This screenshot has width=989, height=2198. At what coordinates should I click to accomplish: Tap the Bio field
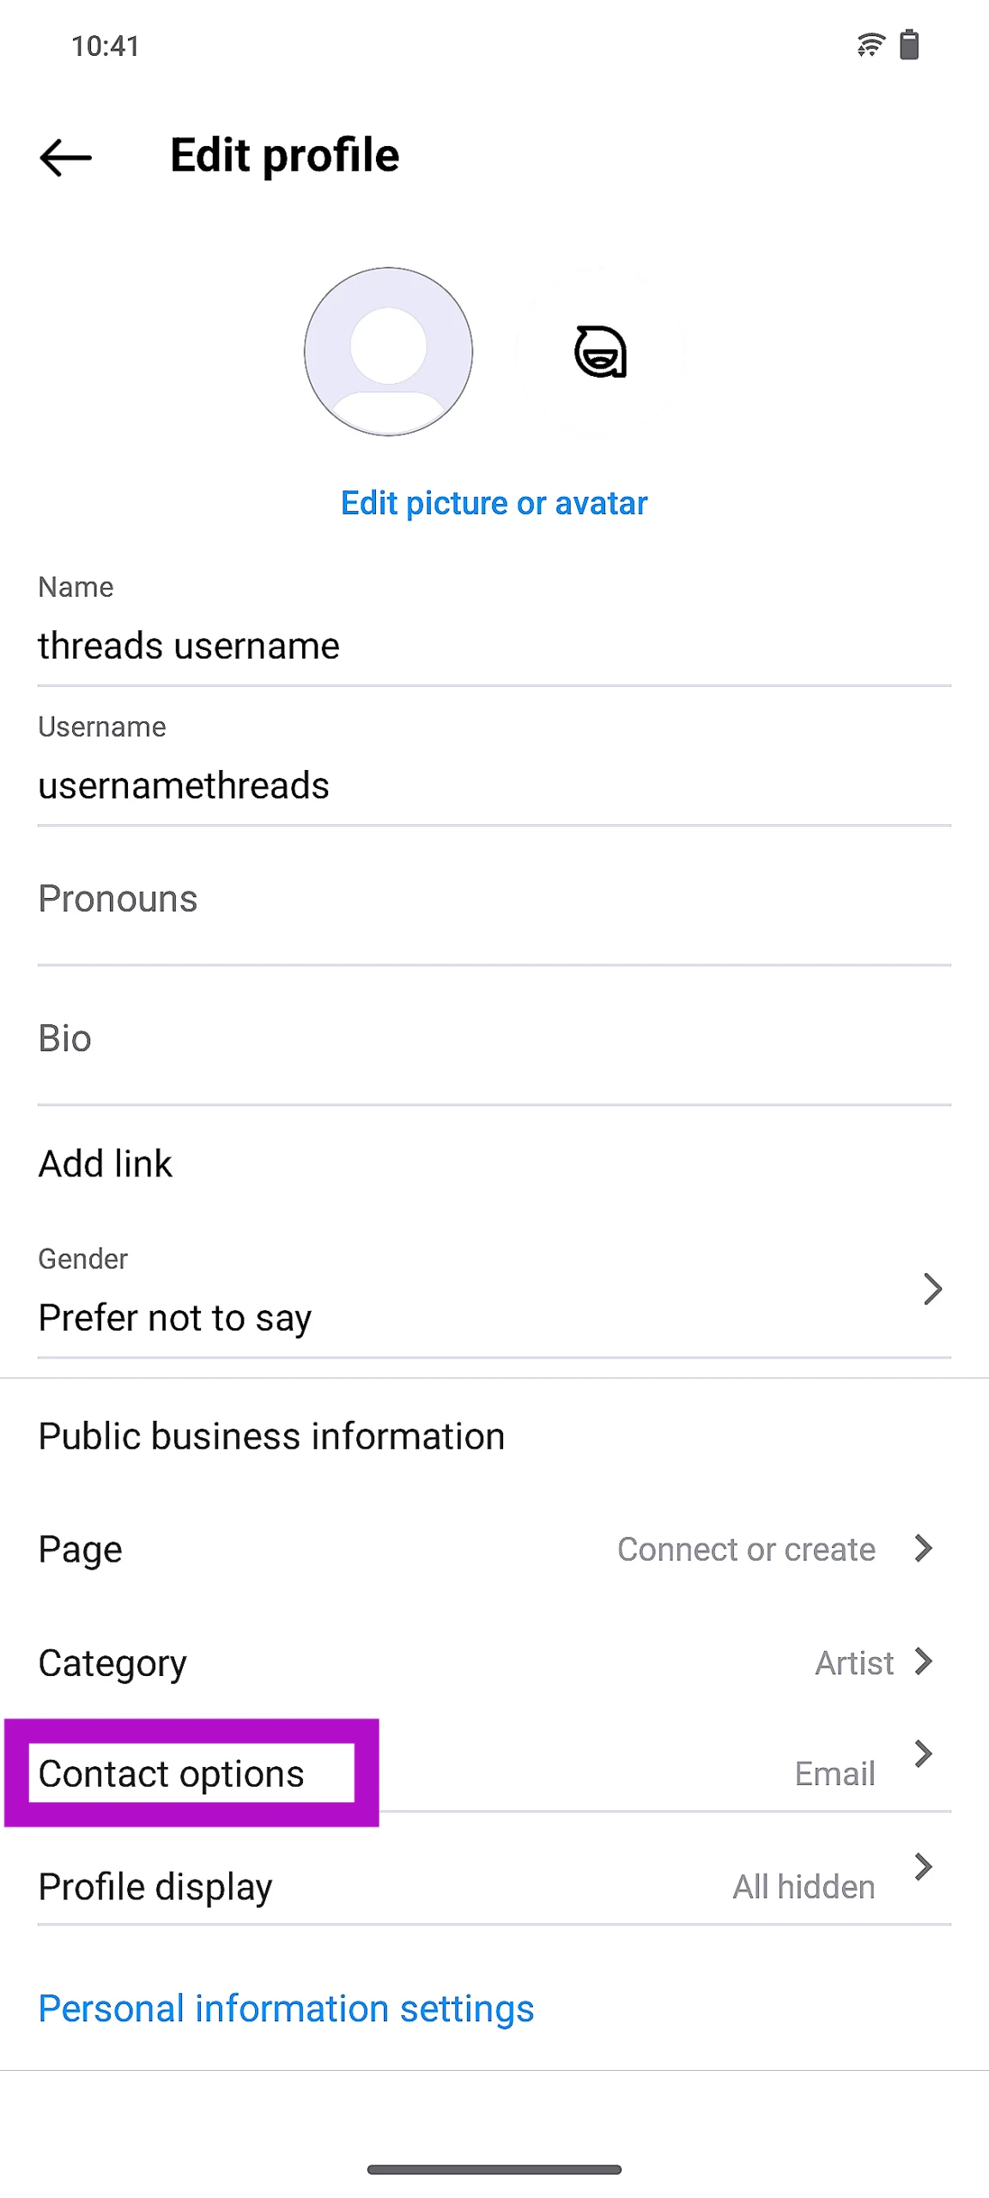pyautogui.click(x=494, y=1039)
